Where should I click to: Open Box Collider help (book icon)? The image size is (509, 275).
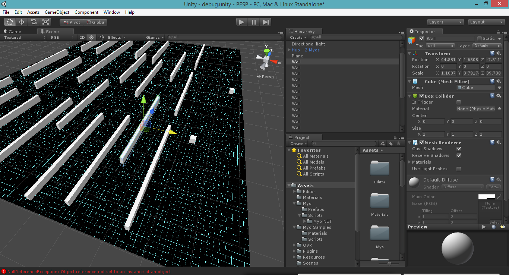point(492,96)
